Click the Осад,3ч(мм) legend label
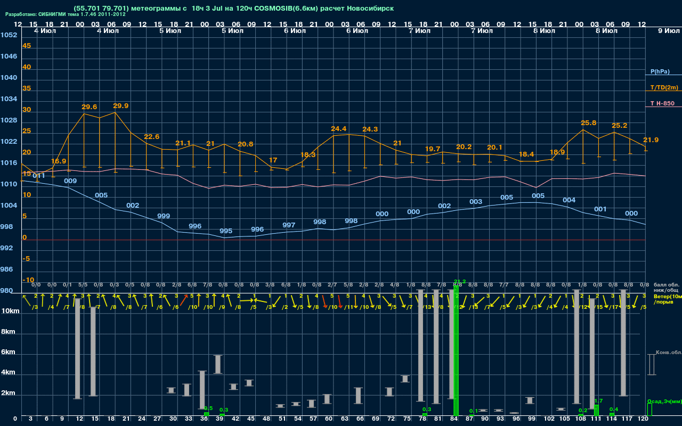Image resolution: width=682 pixels, height=426 pixels. [x=664, y=401]
